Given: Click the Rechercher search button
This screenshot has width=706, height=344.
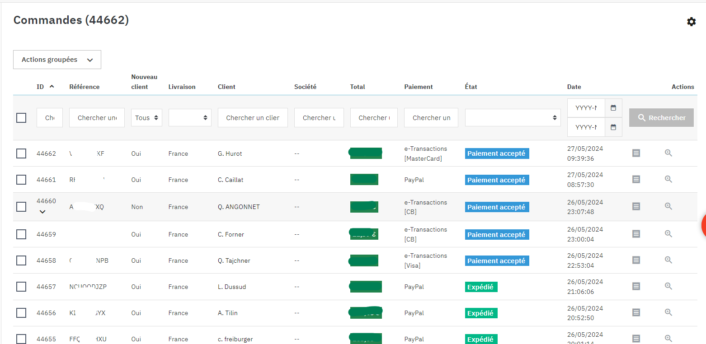Looking at the screenshot, I should (661, 117).
